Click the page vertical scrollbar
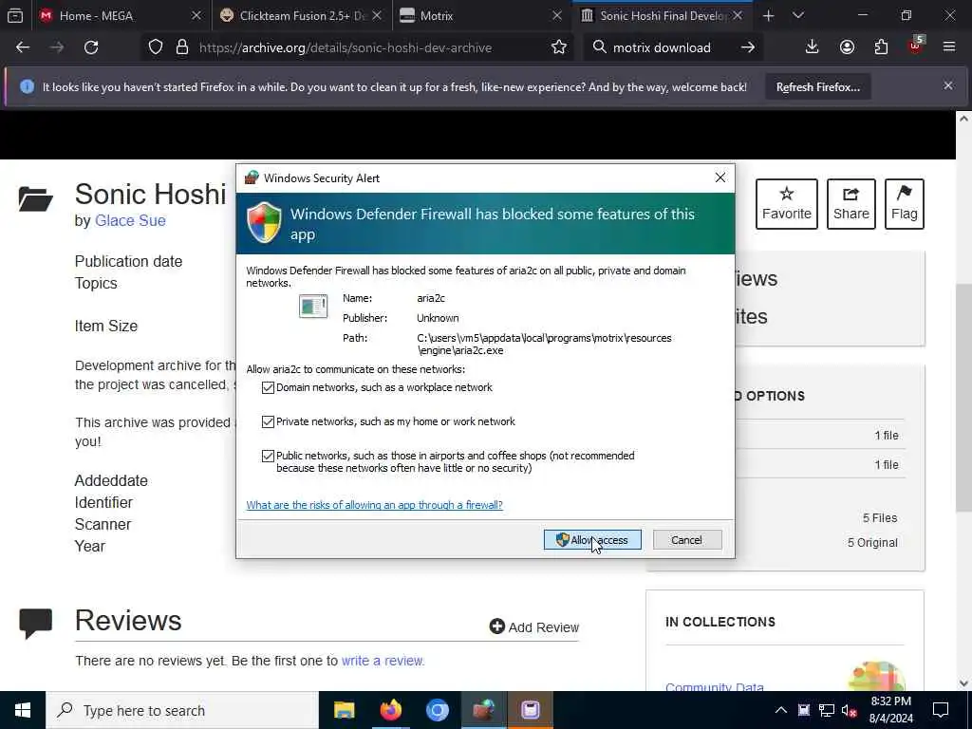 (963, 400)
